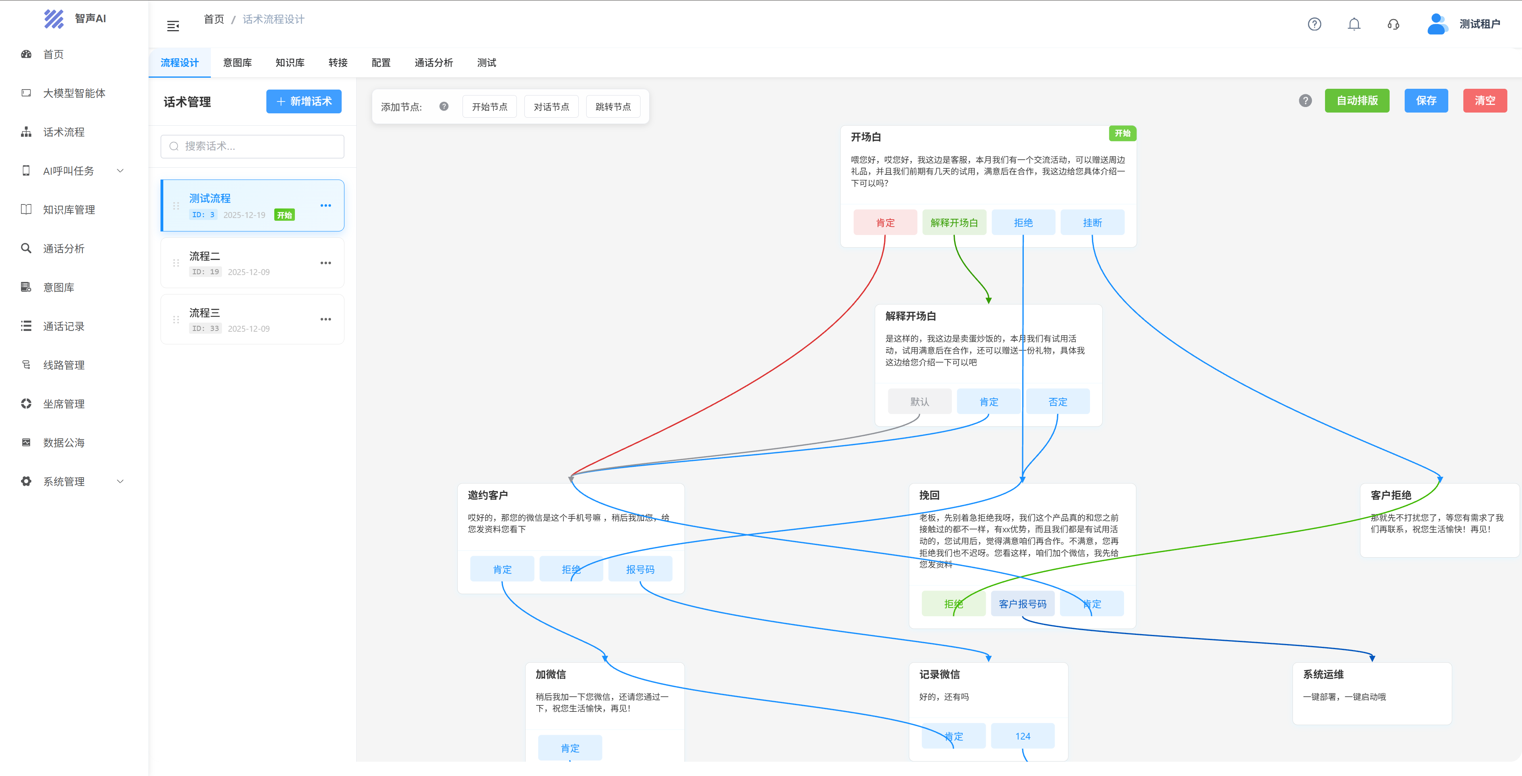
Task: Open the more-options dropdown for 流程三
Action: point(325,320)
